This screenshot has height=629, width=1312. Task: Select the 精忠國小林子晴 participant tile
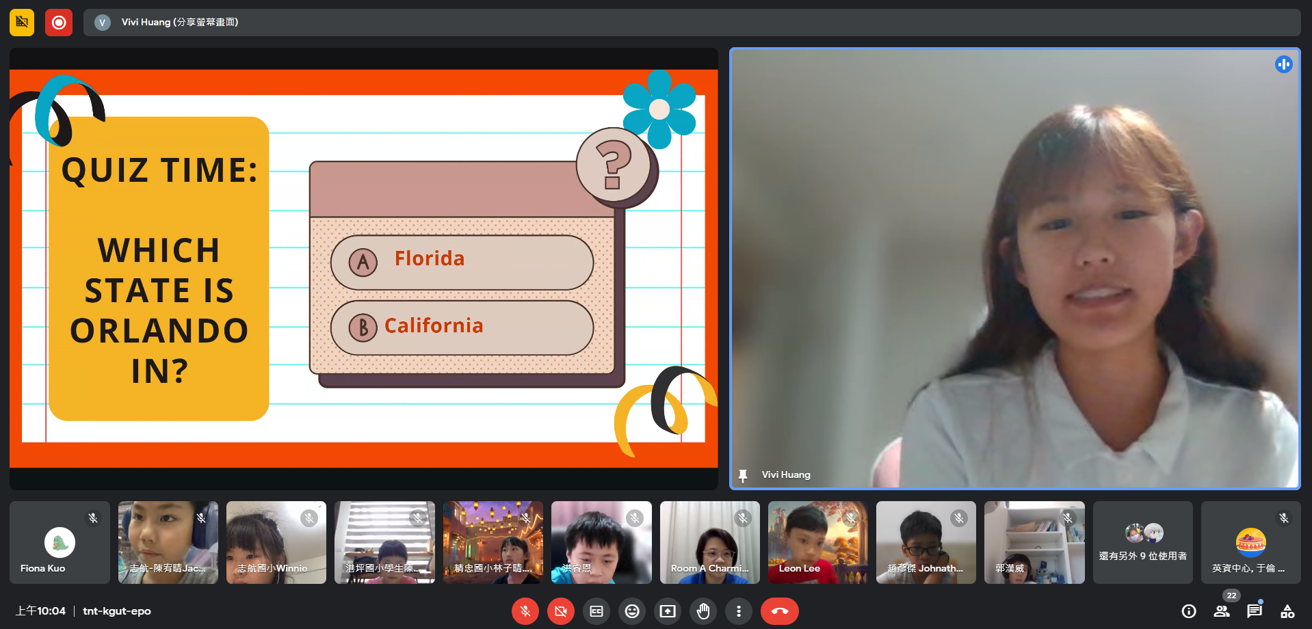[493, 543]
